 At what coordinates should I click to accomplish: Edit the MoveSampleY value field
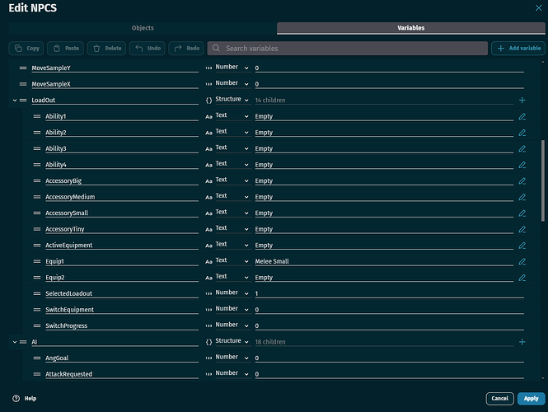pos(389,68)
